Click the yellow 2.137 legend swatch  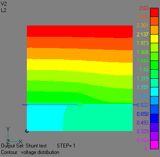click(x=154, y=39)
